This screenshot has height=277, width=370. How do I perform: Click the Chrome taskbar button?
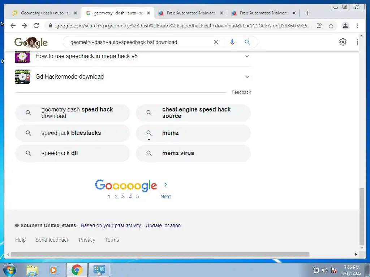[x=77, y=270]
